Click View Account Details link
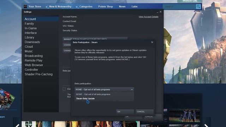 click(x=148, y=17)
